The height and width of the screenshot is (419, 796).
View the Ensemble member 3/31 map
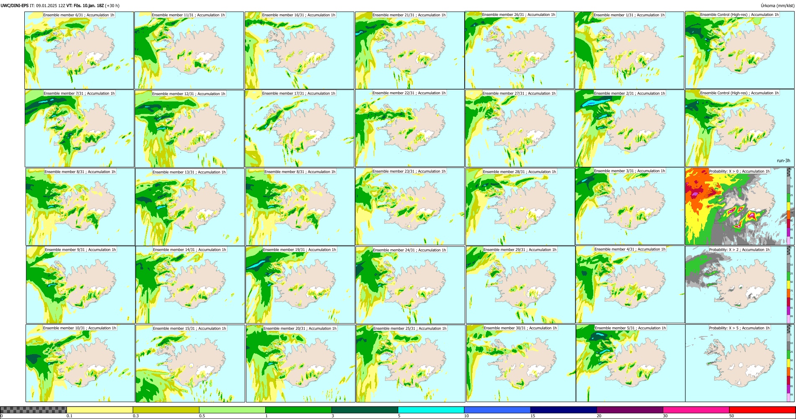point(630,206)
